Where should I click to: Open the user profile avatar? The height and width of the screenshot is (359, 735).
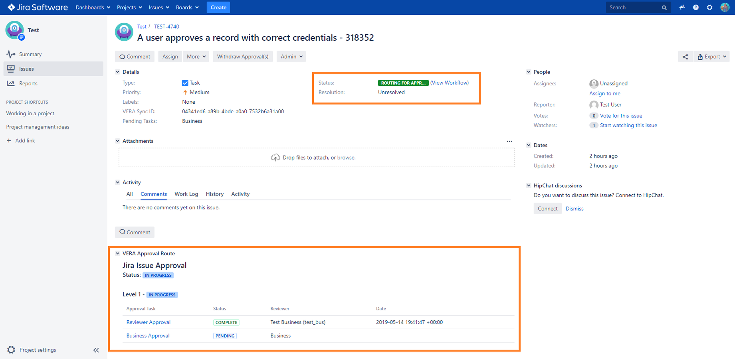click(725, 7)
